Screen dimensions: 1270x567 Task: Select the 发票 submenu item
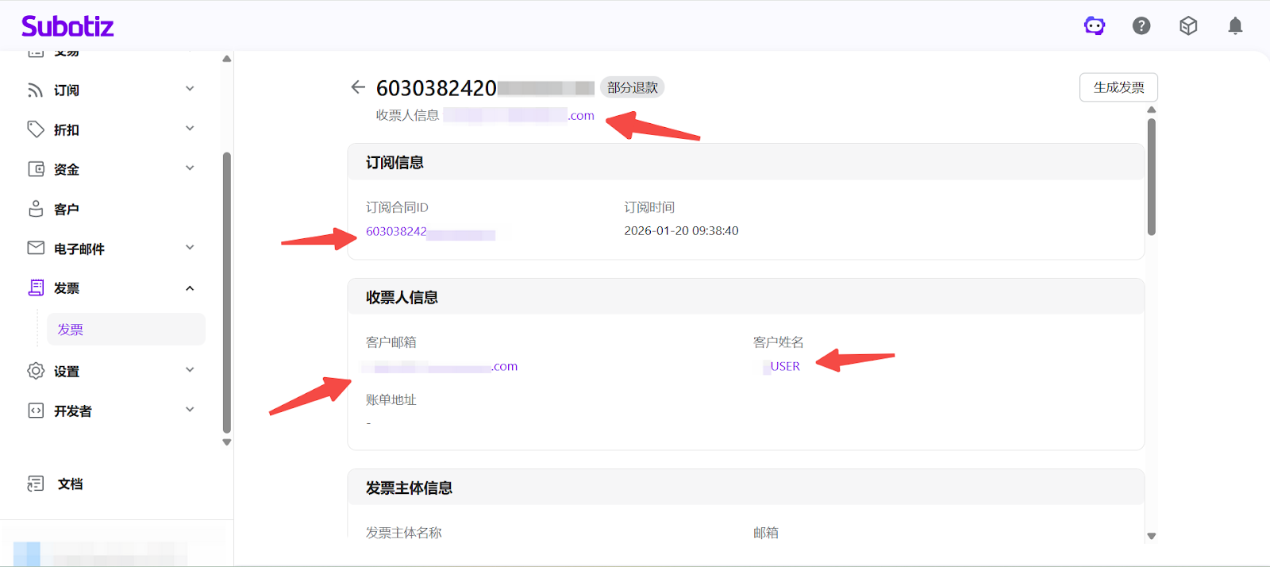click(x=71, y=330)
